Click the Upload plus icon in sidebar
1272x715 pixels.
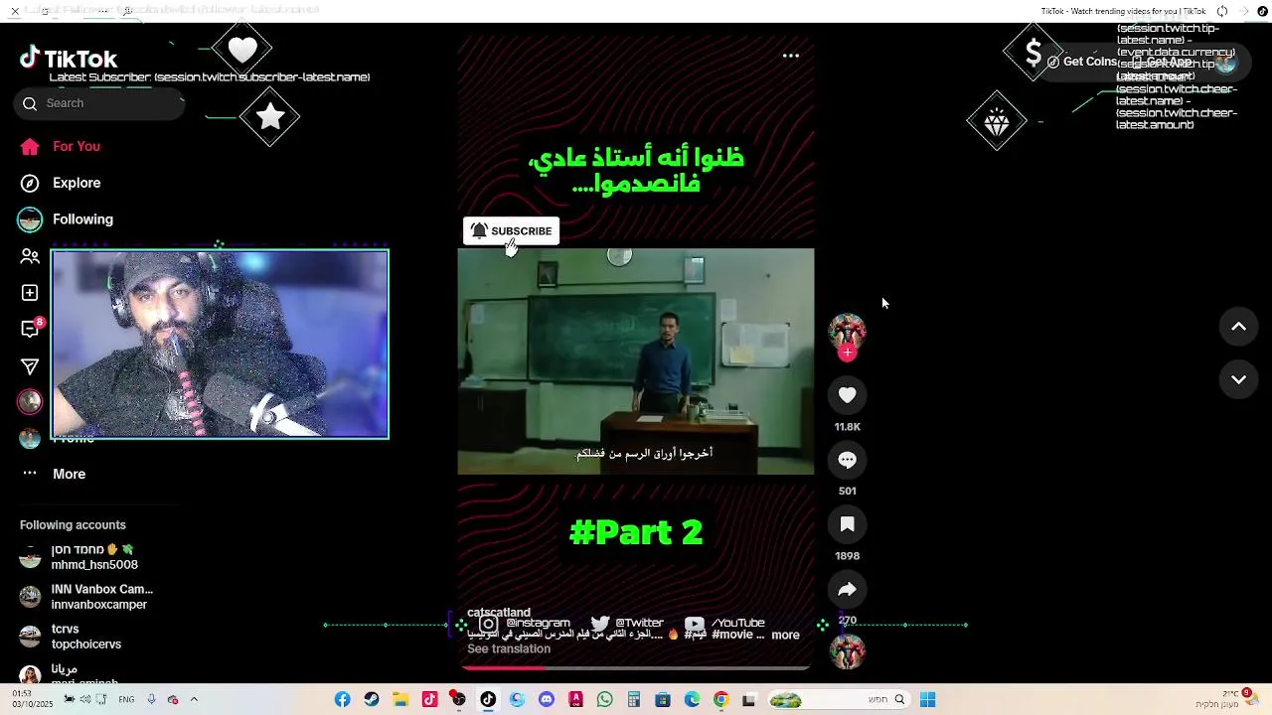[30, 293]
